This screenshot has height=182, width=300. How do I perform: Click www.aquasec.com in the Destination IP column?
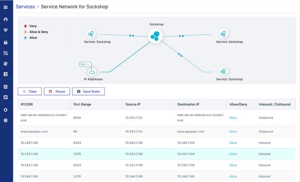tap(191, 131)
